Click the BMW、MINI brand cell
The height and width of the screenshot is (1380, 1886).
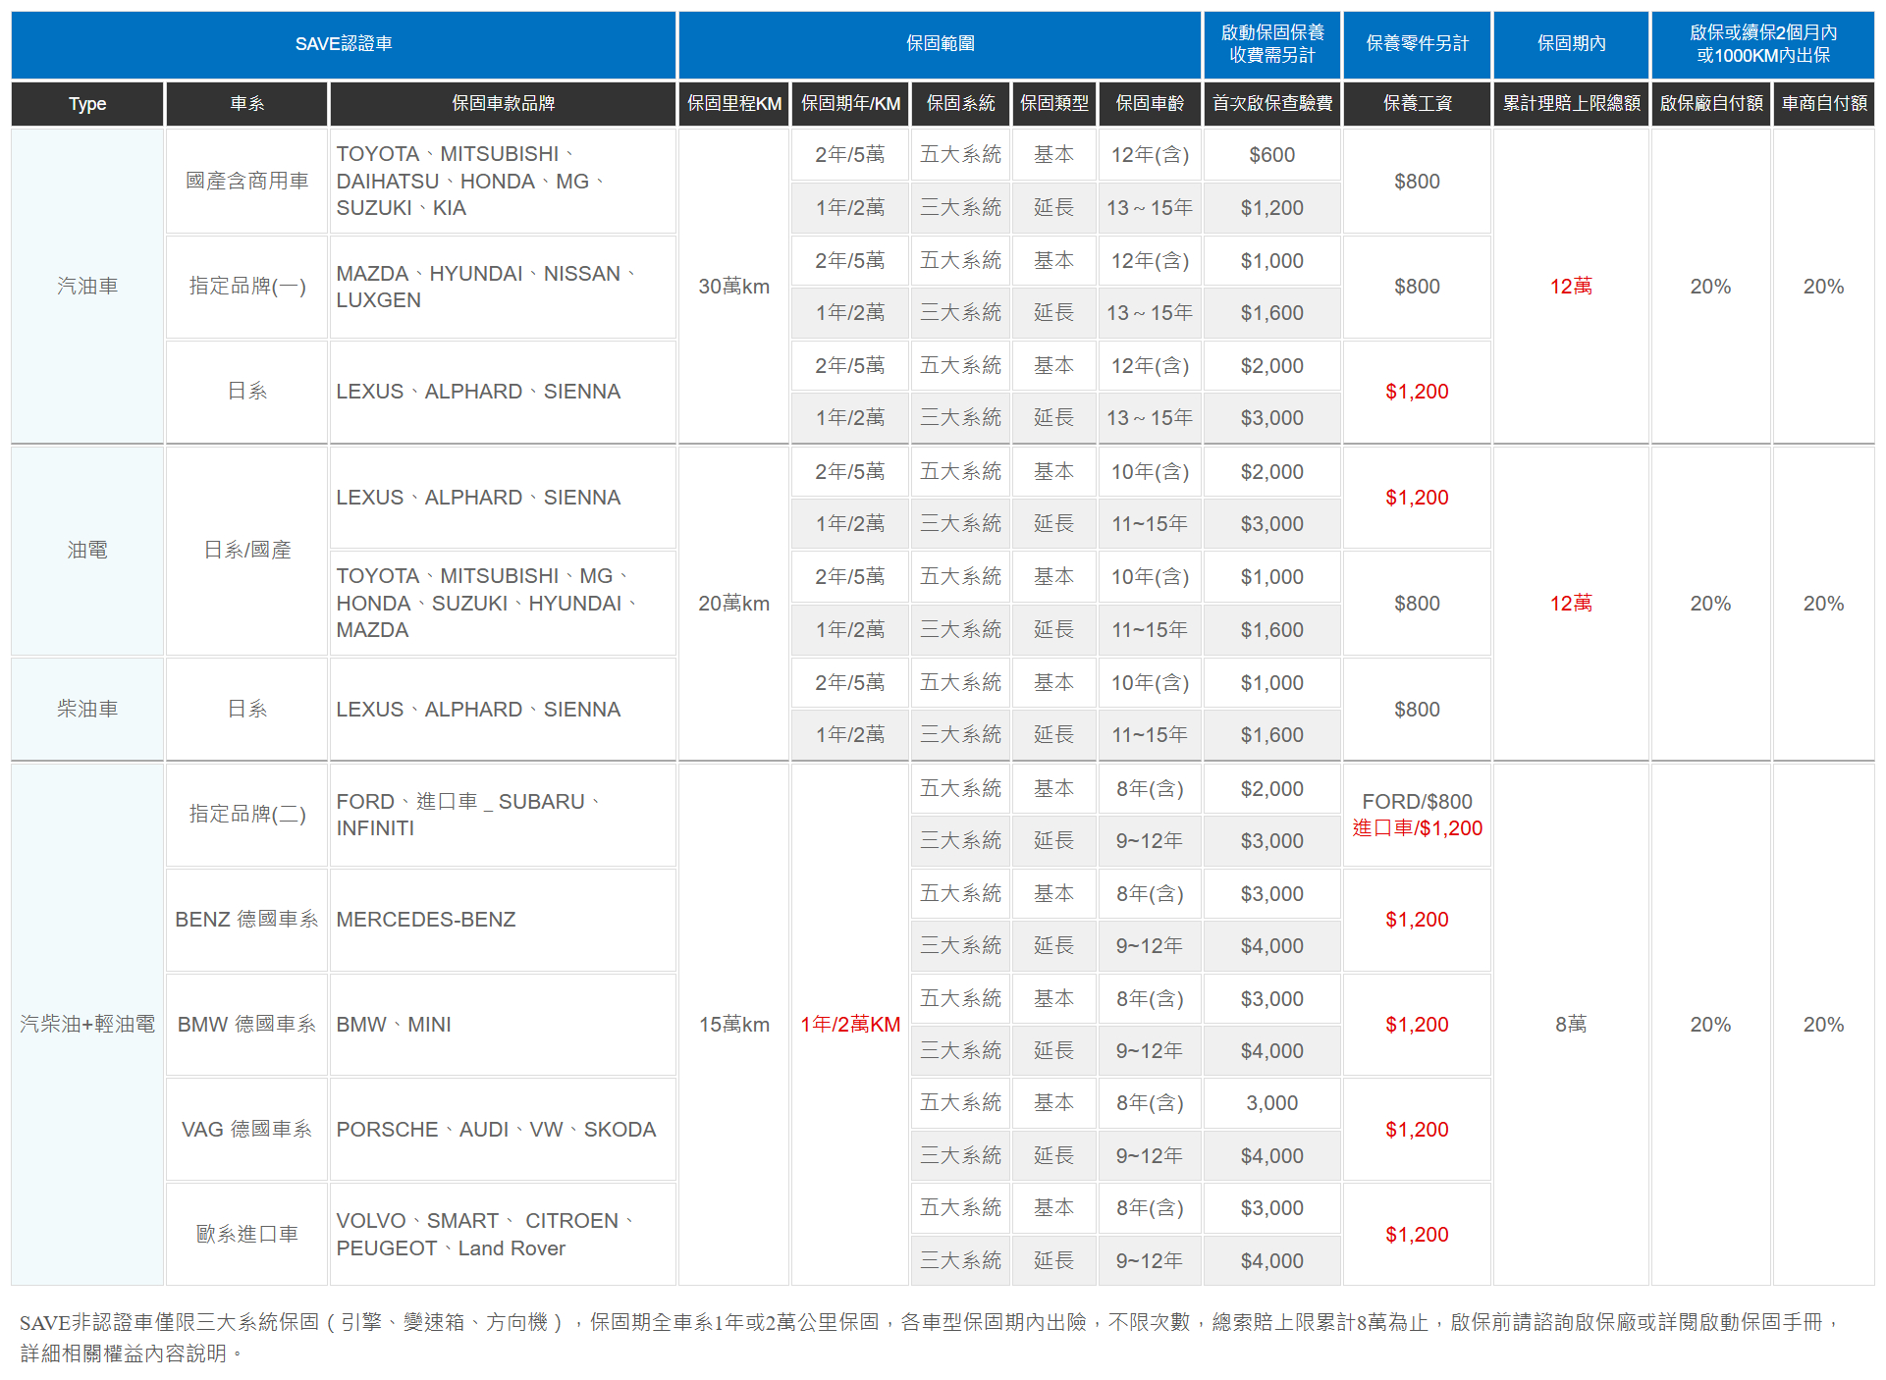coord(503,1025)
